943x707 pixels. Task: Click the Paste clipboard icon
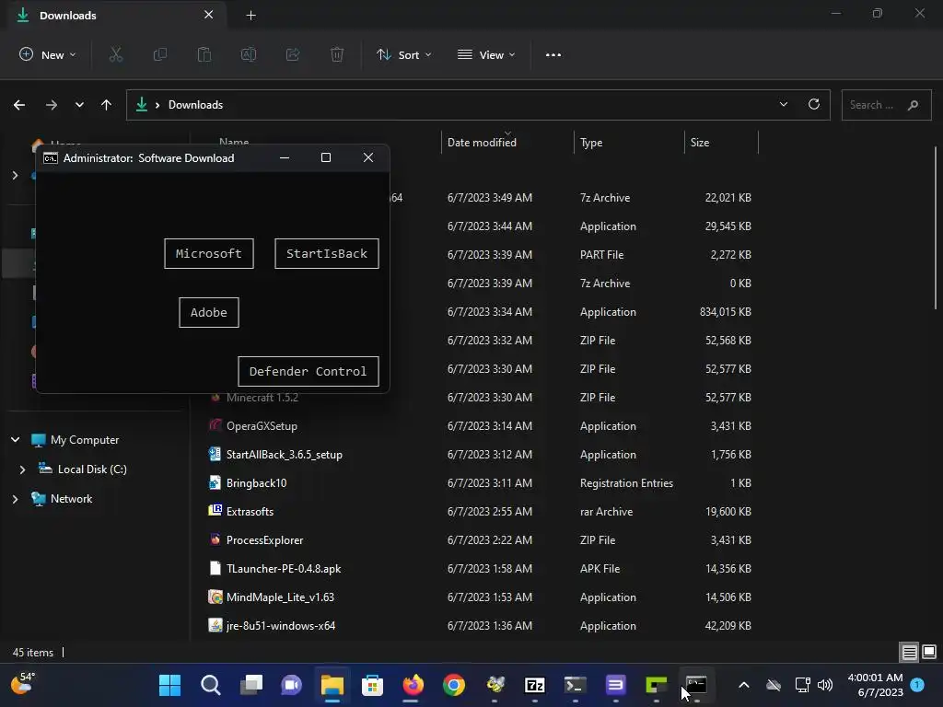[x=204, y=54]
